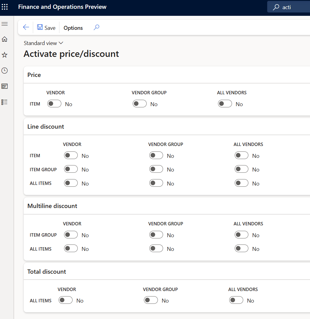Open Recent clock icon in sidebar
Image resolution: width=310 pixels, height=319 pixels.
tap(5, 71)
